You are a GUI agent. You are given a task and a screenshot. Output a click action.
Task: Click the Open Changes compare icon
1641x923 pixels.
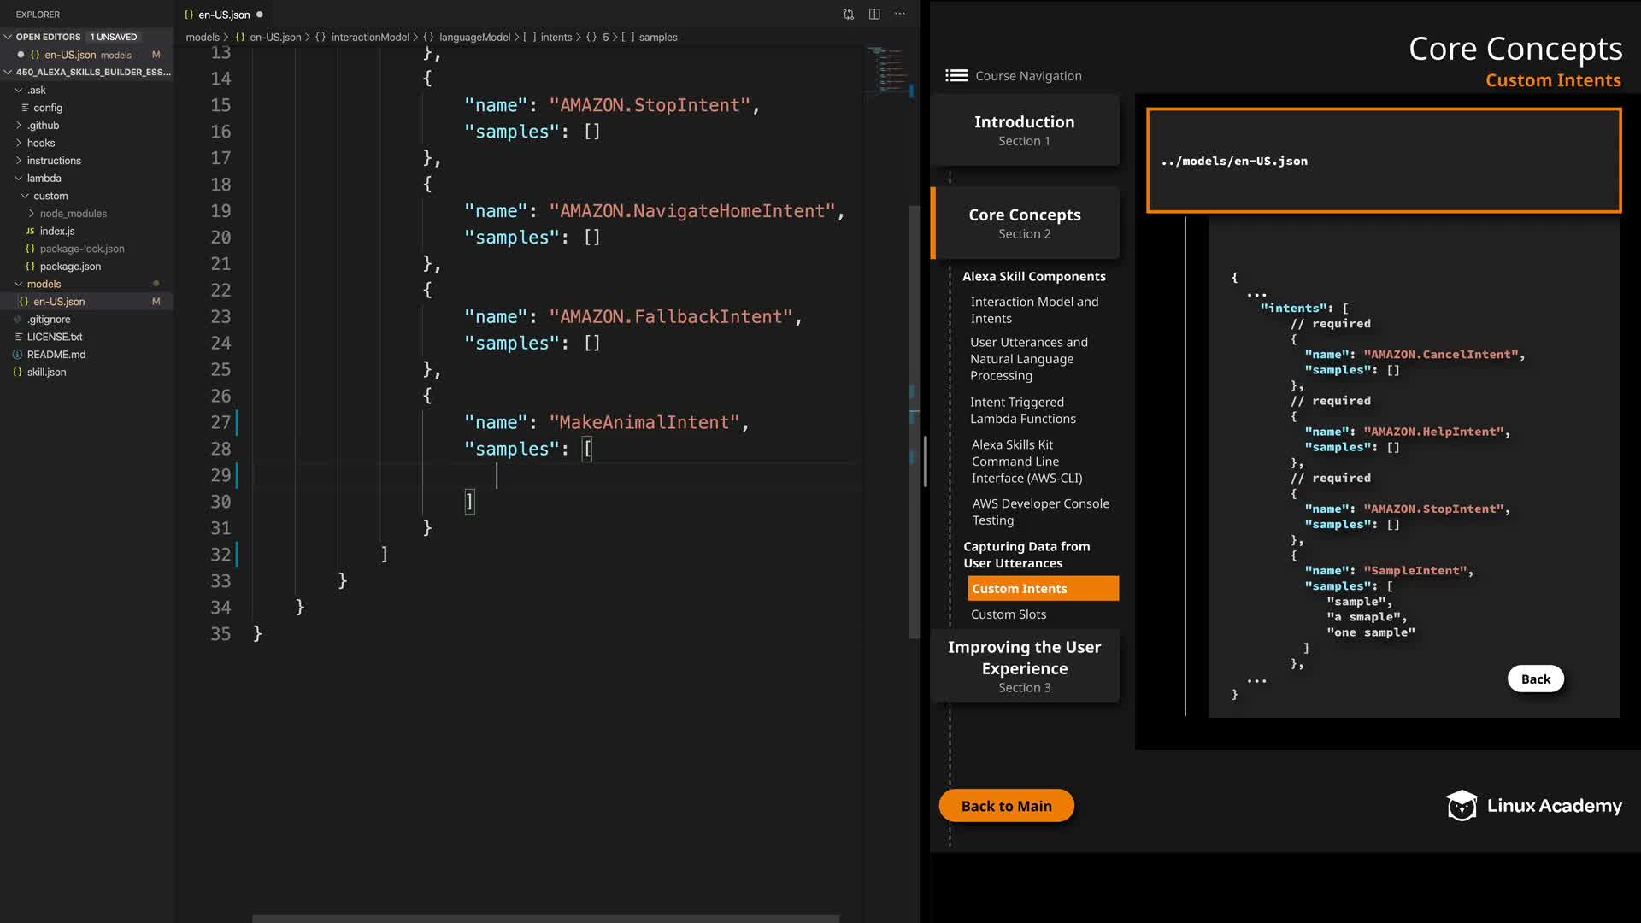(x=848, y=14)
